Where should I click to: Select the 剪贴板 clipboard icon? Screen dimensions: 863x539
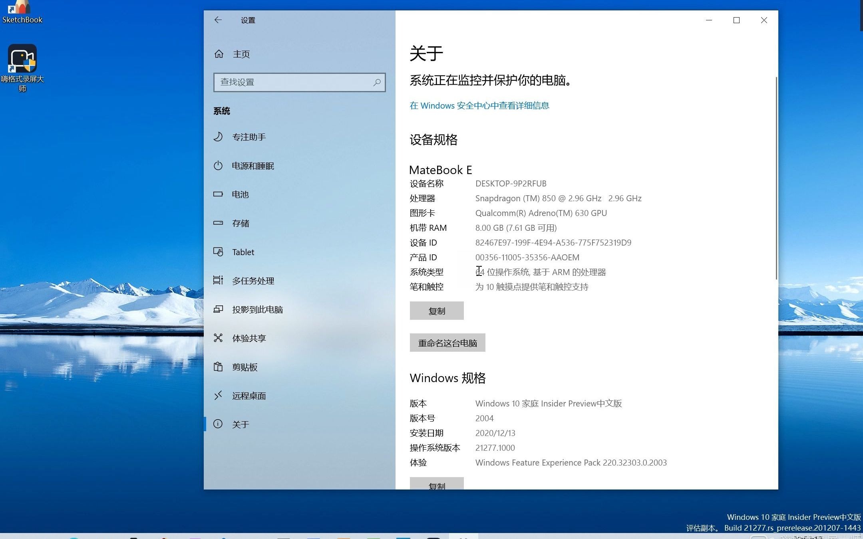tap(218, 367)
